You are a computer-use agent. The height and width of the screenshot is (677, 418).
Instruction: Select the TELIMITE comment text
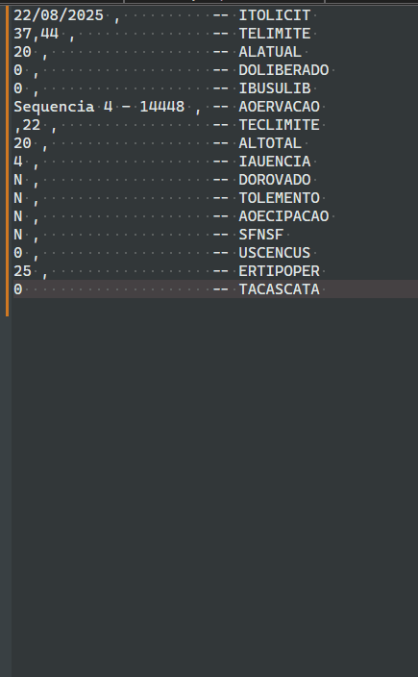[x=275, y=34]
